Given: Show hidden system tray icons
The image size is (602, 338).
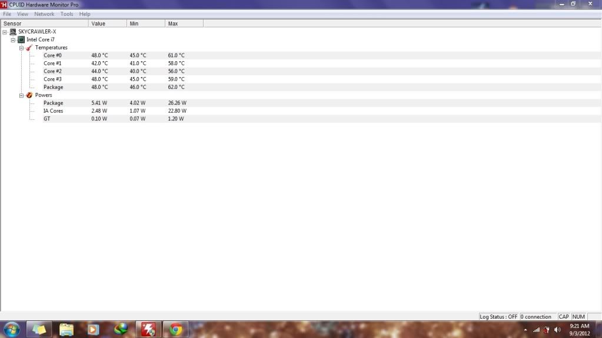Looking at the screenshot, I should tap(525, 330).
